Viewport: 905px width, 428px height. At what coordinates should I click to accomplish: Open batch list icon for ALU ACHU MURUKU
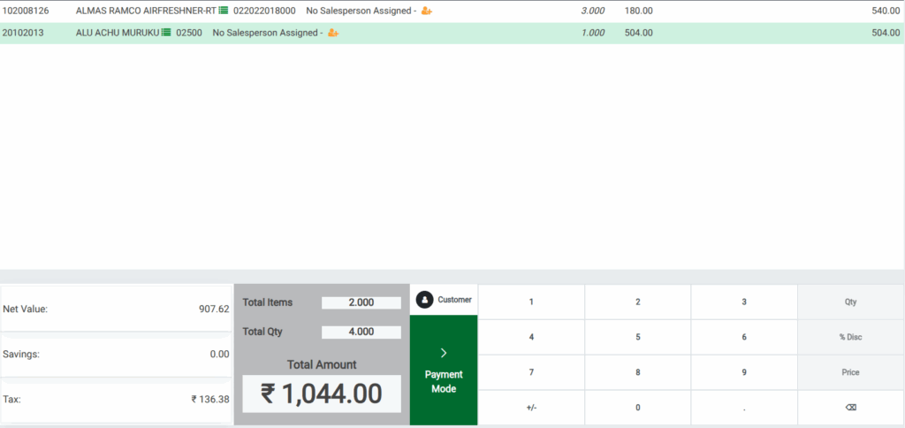[x=166, y=33]
